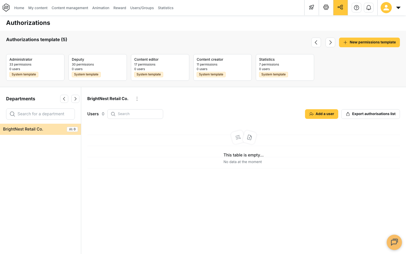Select the organization chart authorizations icon
Viewport: 406px width, 254px height.
pos(341,8)
